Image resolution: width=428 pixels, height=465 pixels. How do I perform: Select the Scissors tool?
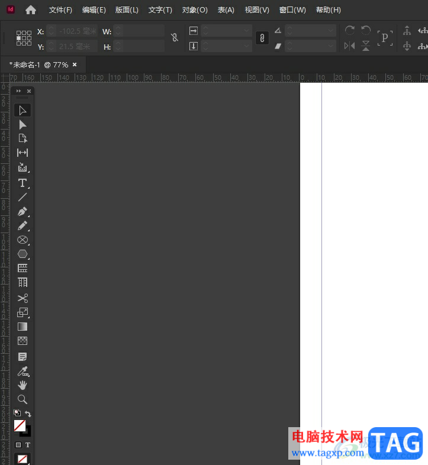(x=22, y=298)
